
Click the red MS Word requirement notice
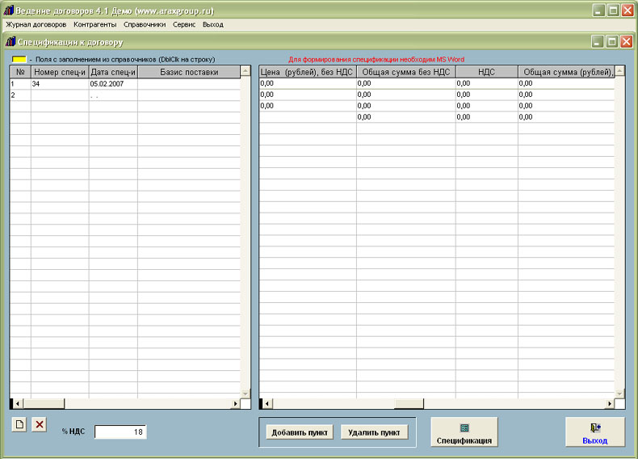(376, 60)
